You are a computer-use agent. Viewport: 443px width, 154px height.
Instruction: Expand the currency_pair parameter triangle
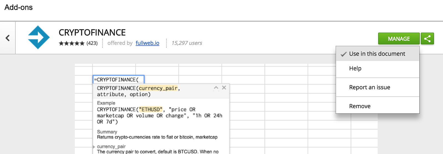coord(94,147)
